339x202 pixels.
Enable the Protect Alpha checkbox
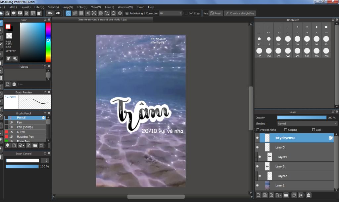click(x=258, y=130)
